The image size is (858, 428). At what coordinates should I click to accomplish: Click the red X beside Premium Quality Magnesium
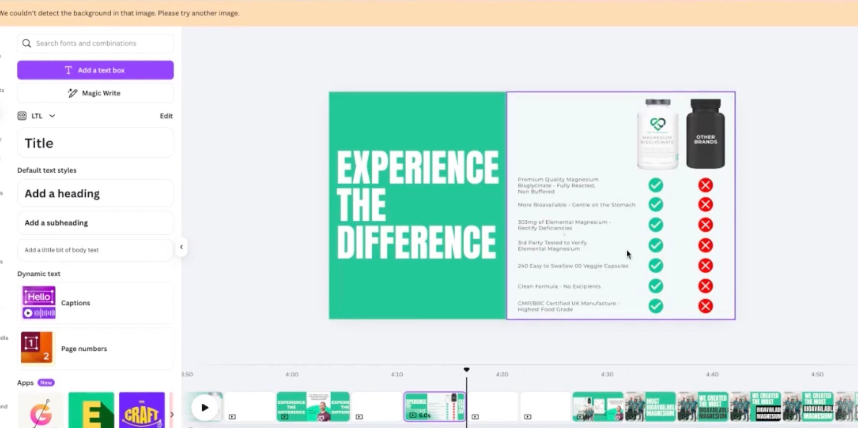[x=706, y=185]
